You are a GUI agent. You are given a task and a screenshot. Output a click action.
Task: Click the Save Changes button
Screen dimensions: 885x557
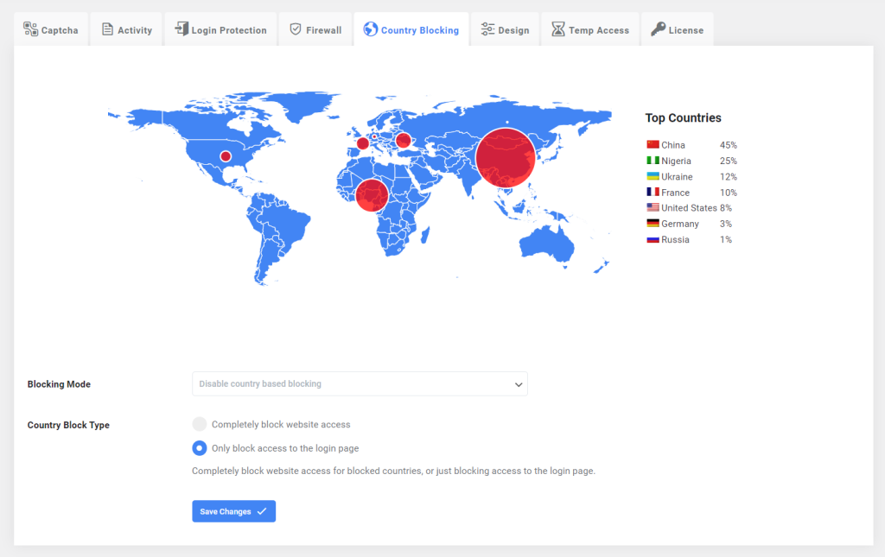(233, 511)
